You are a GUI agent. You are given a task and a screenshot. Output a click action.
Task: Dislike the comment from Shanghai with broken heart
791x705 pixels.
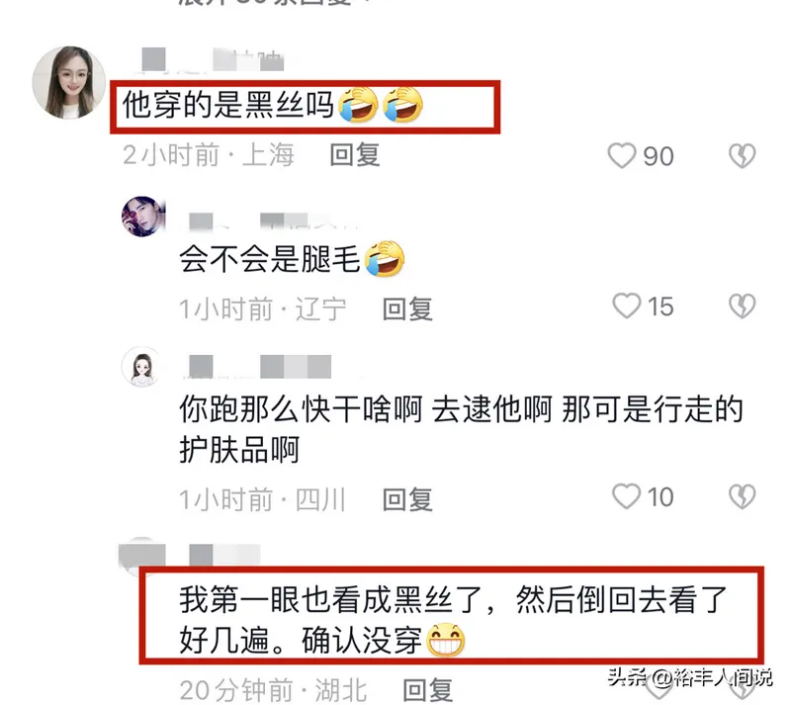[x=743, y=155]
